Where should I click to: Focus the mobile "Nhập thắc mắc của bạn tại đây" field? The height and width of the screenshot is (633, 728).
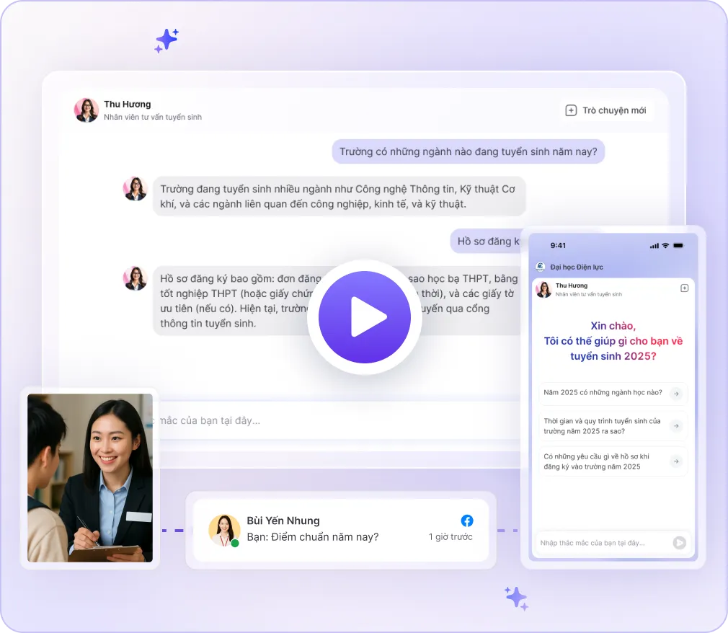tap(602, 543)
